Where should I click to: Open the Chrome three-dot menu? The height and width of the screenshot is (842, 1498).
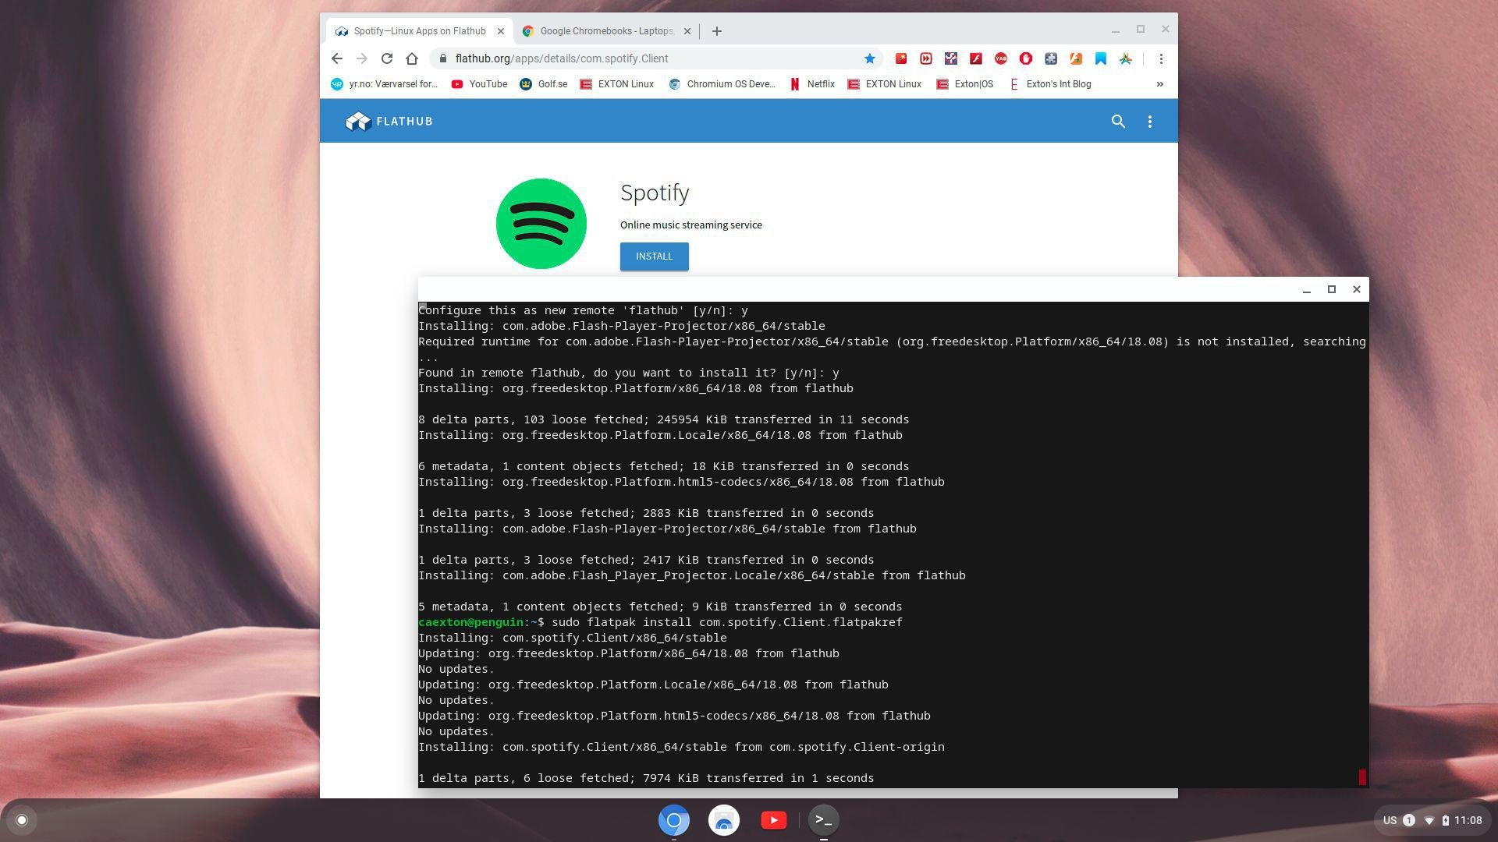point(1161,58)
